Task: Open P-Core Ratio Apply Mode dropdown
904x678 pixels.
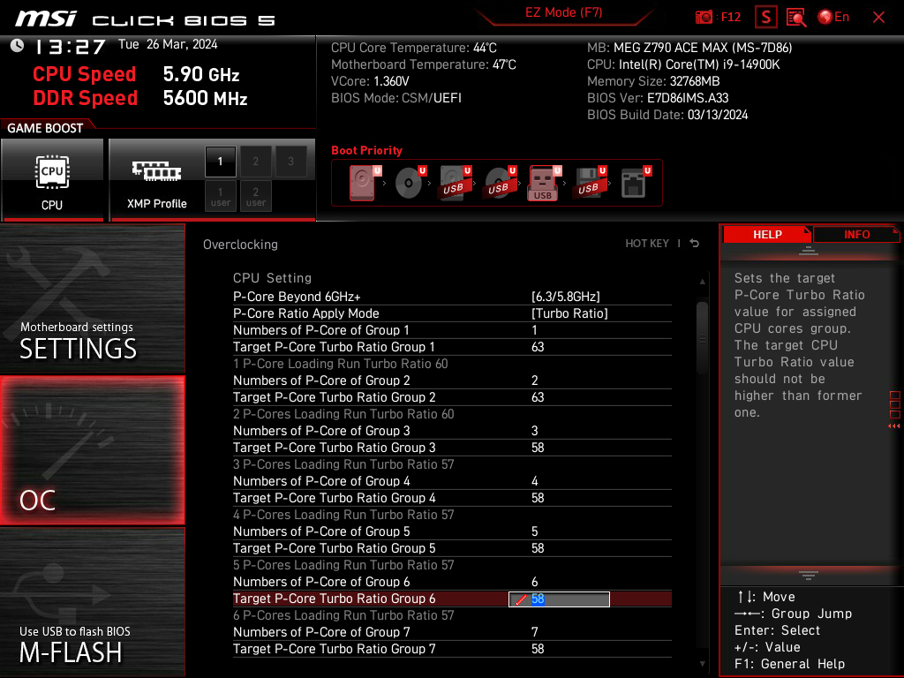Action: click(x=569, y=313)
